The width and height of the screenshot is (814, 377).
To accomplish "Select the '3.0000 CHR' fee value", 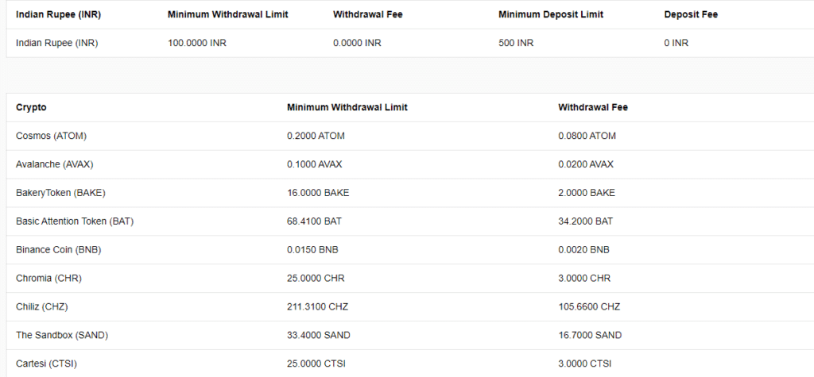I will point(584,279).
